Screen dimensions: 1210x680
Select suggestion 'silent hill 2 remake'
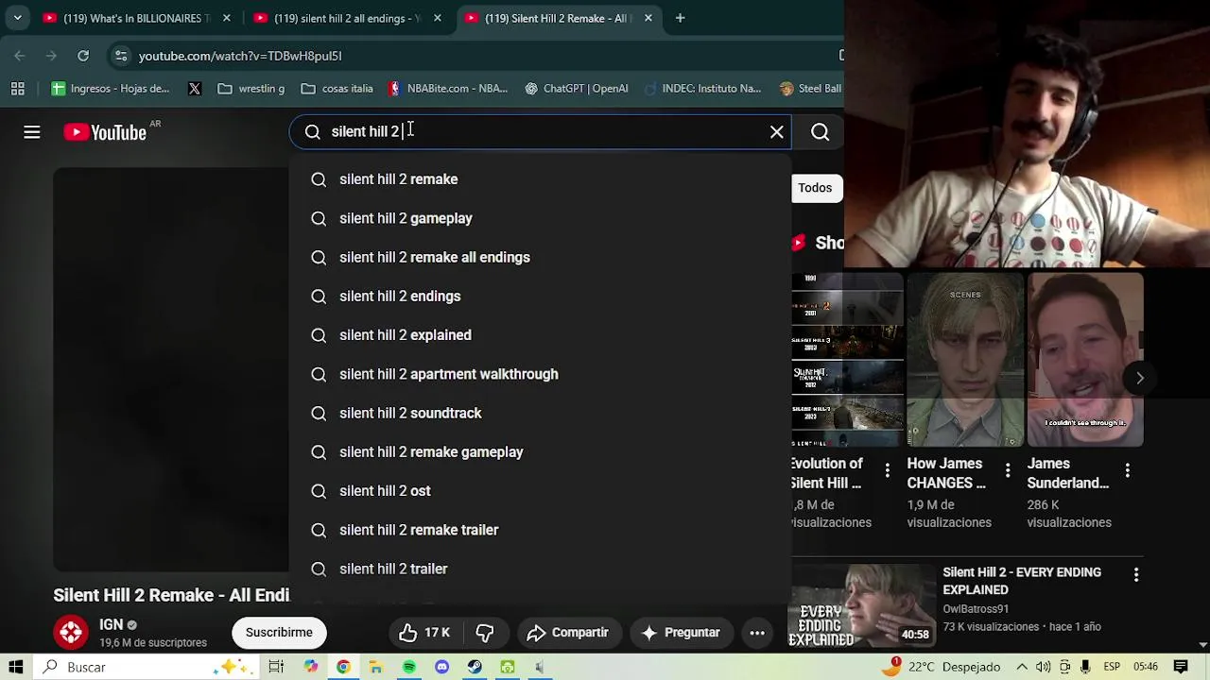(540, 179)
